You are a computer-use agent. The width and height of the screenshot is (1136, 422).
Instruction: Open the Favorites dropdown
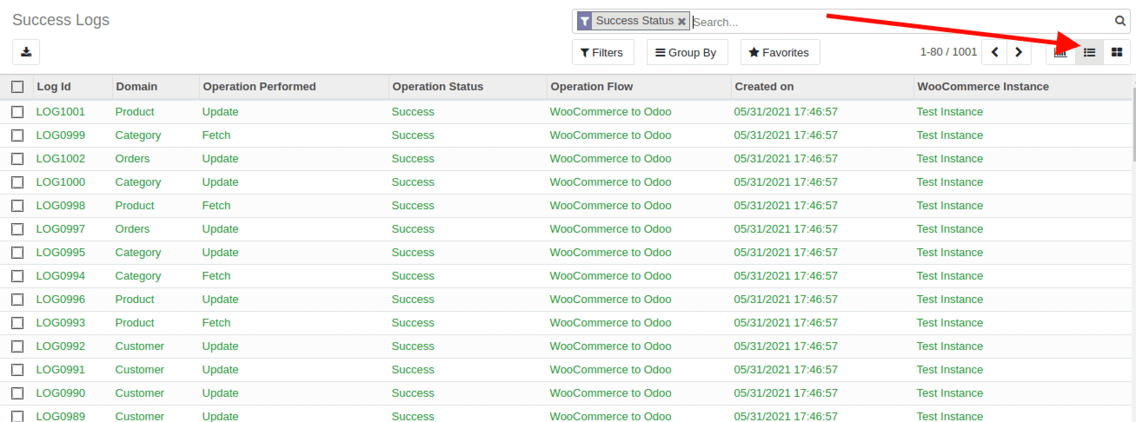(780, 52)
